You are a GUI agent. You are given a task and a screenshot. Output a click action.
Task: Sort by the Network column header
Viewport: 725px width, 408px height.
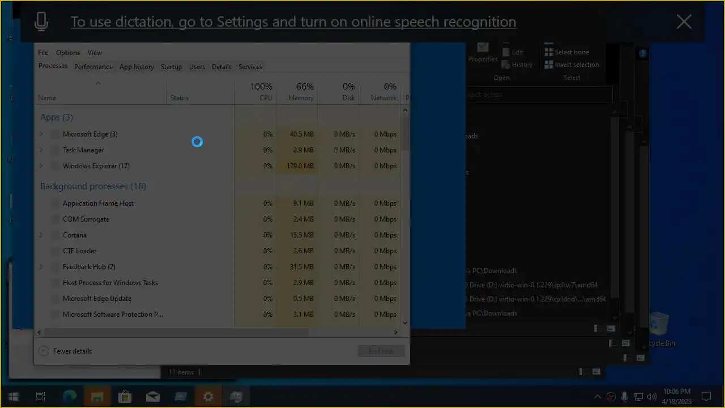(379, 92)
